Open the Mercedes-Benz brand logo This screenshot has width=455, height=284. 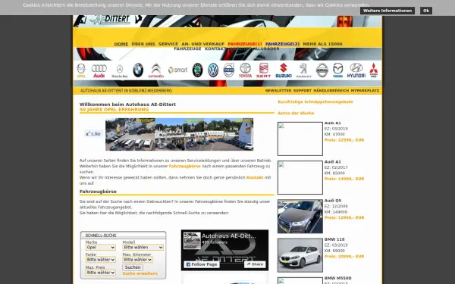[120, 71]
